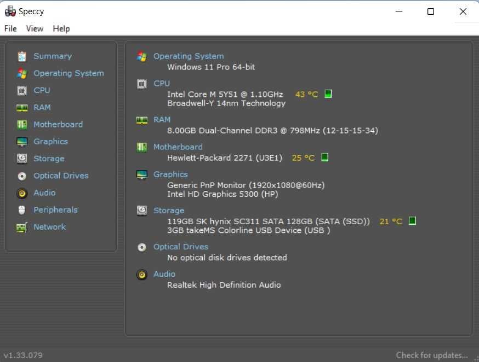Screen dimensions: 479x362
Task: Click the Graphics monitor icon in sidebar
Action: [x=22, y=142]
